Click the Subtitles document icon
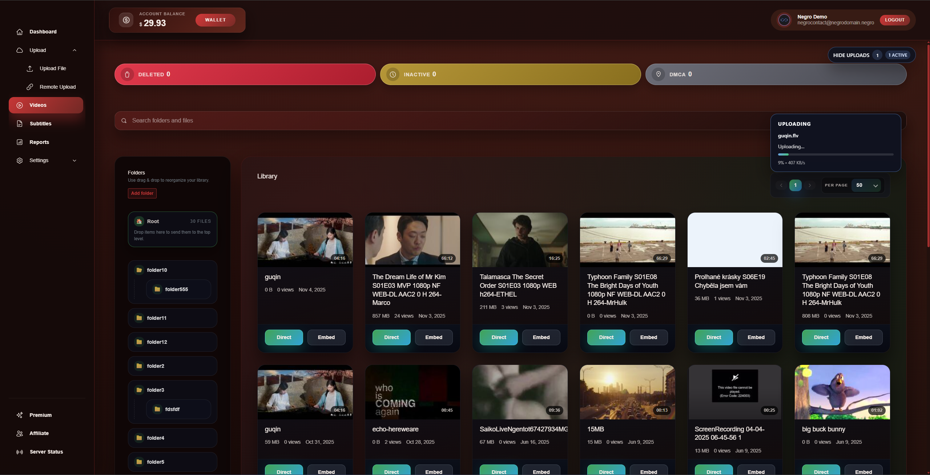 (20, 124)
